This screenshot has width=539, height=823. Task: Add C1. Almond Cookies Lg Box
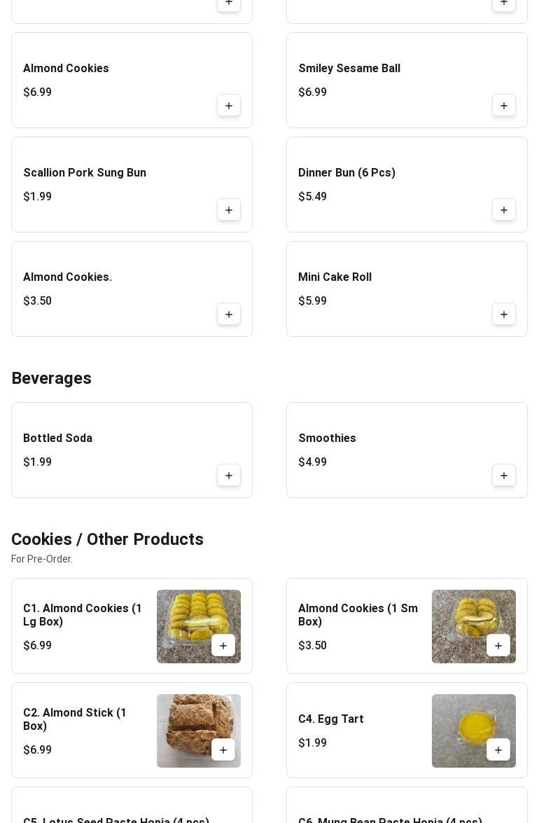pyautogui.click(x=223, y=646)
